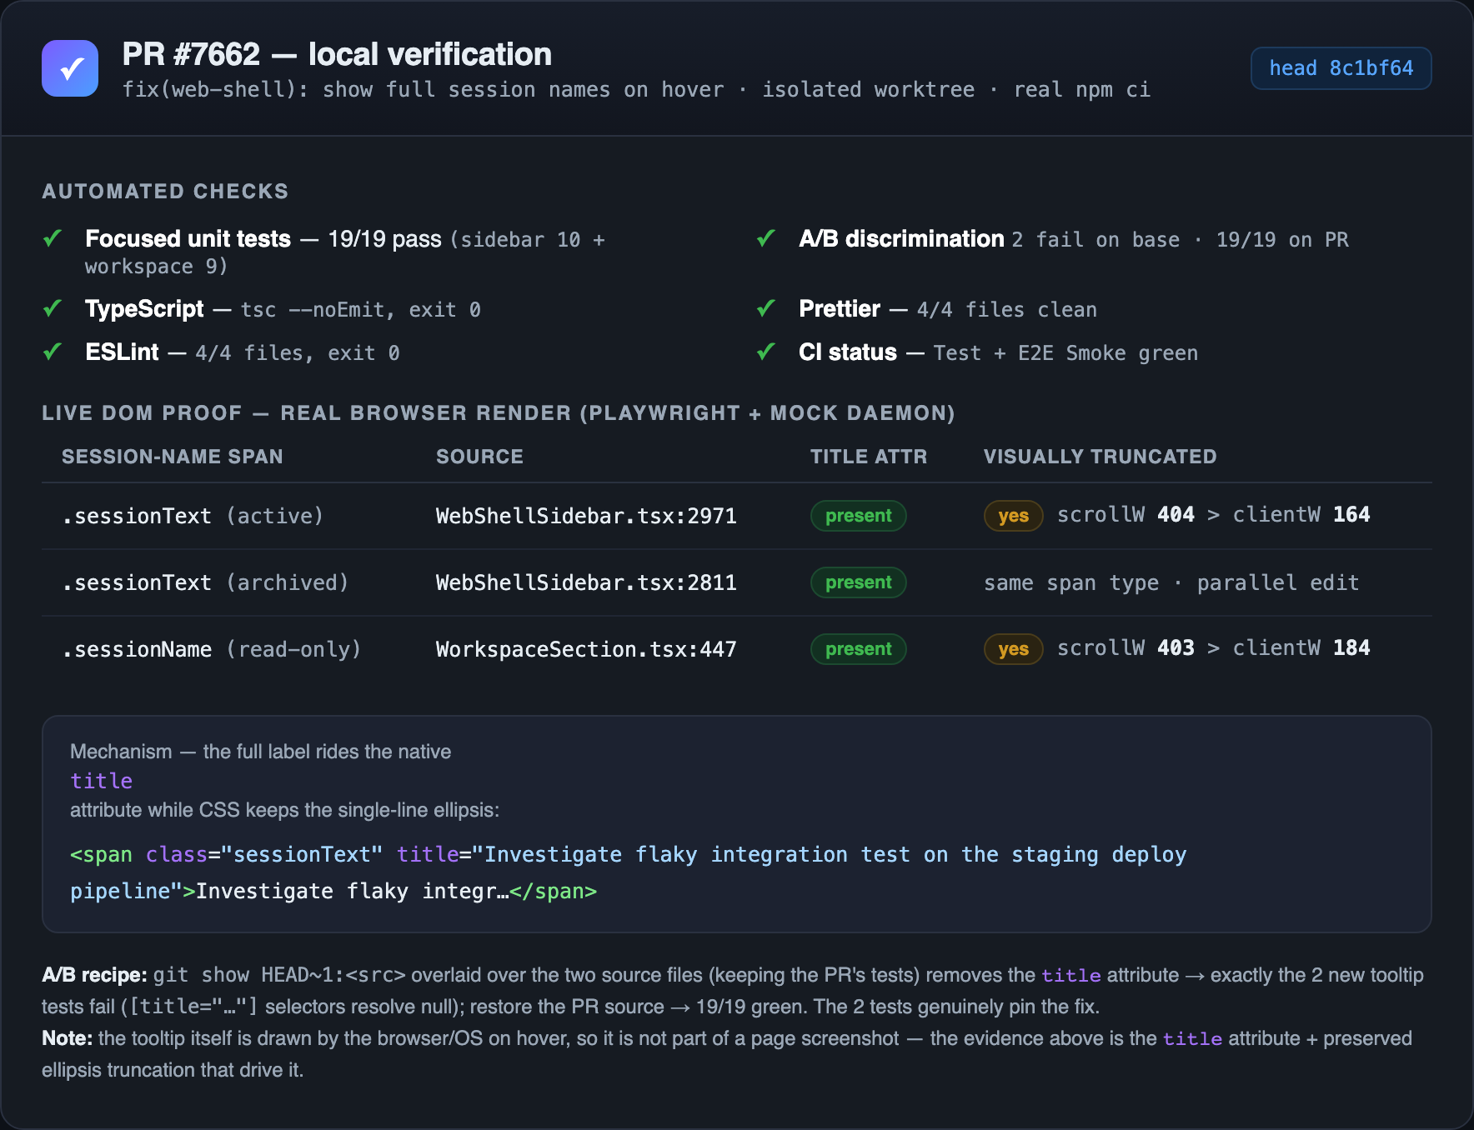Click the present badge in the read-only row
This screenshot has height=1130, width=1474.
pyautogui.click(x=858, y=649)
